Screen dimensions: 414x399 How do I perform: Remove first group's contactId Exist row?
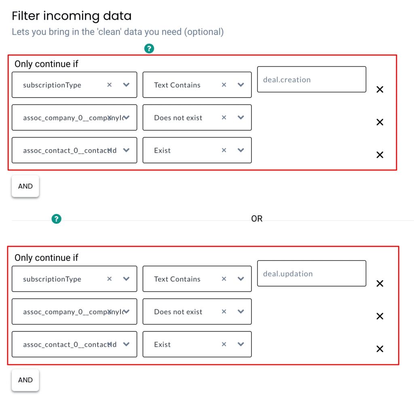pos(380,155)
